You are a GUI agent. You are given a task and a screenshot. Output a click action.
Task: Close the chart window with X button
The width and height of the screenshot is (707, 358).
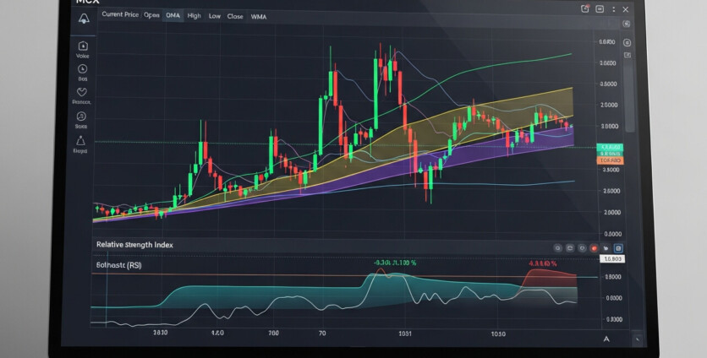pyautogui.click(x=626, y=9)
